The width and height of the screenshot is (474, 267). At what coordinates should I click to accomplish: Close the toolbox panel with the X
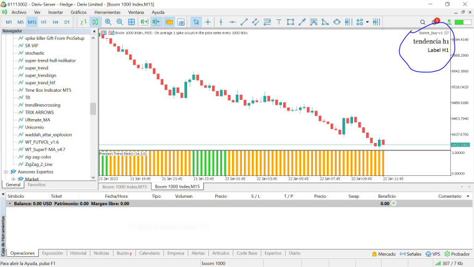click(3, 194)
